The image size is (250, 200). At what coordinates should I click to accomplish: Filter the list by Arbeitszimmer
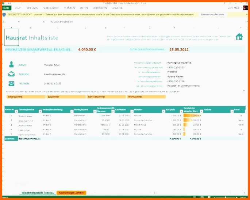coord(26,97)
